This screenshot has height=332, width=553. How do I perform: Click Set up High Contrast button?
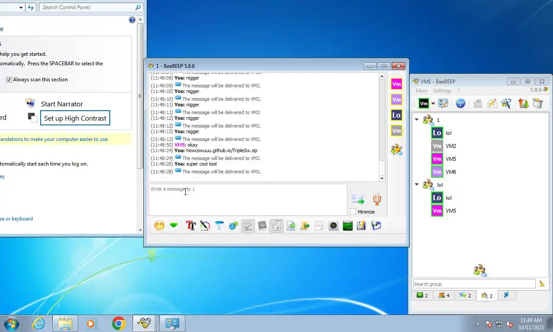click(75, 118)
